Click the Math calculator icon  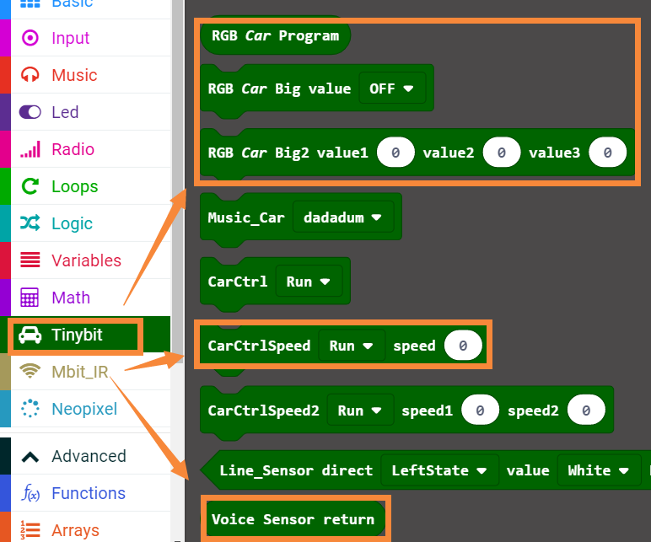[x=30, y=298]
